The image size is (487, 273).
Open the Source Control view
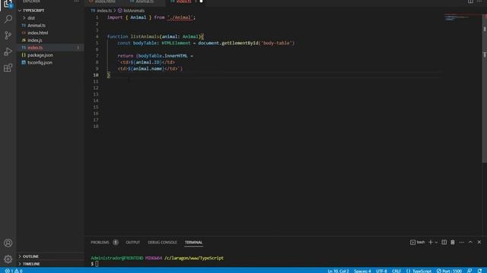(x=8, y=36)
